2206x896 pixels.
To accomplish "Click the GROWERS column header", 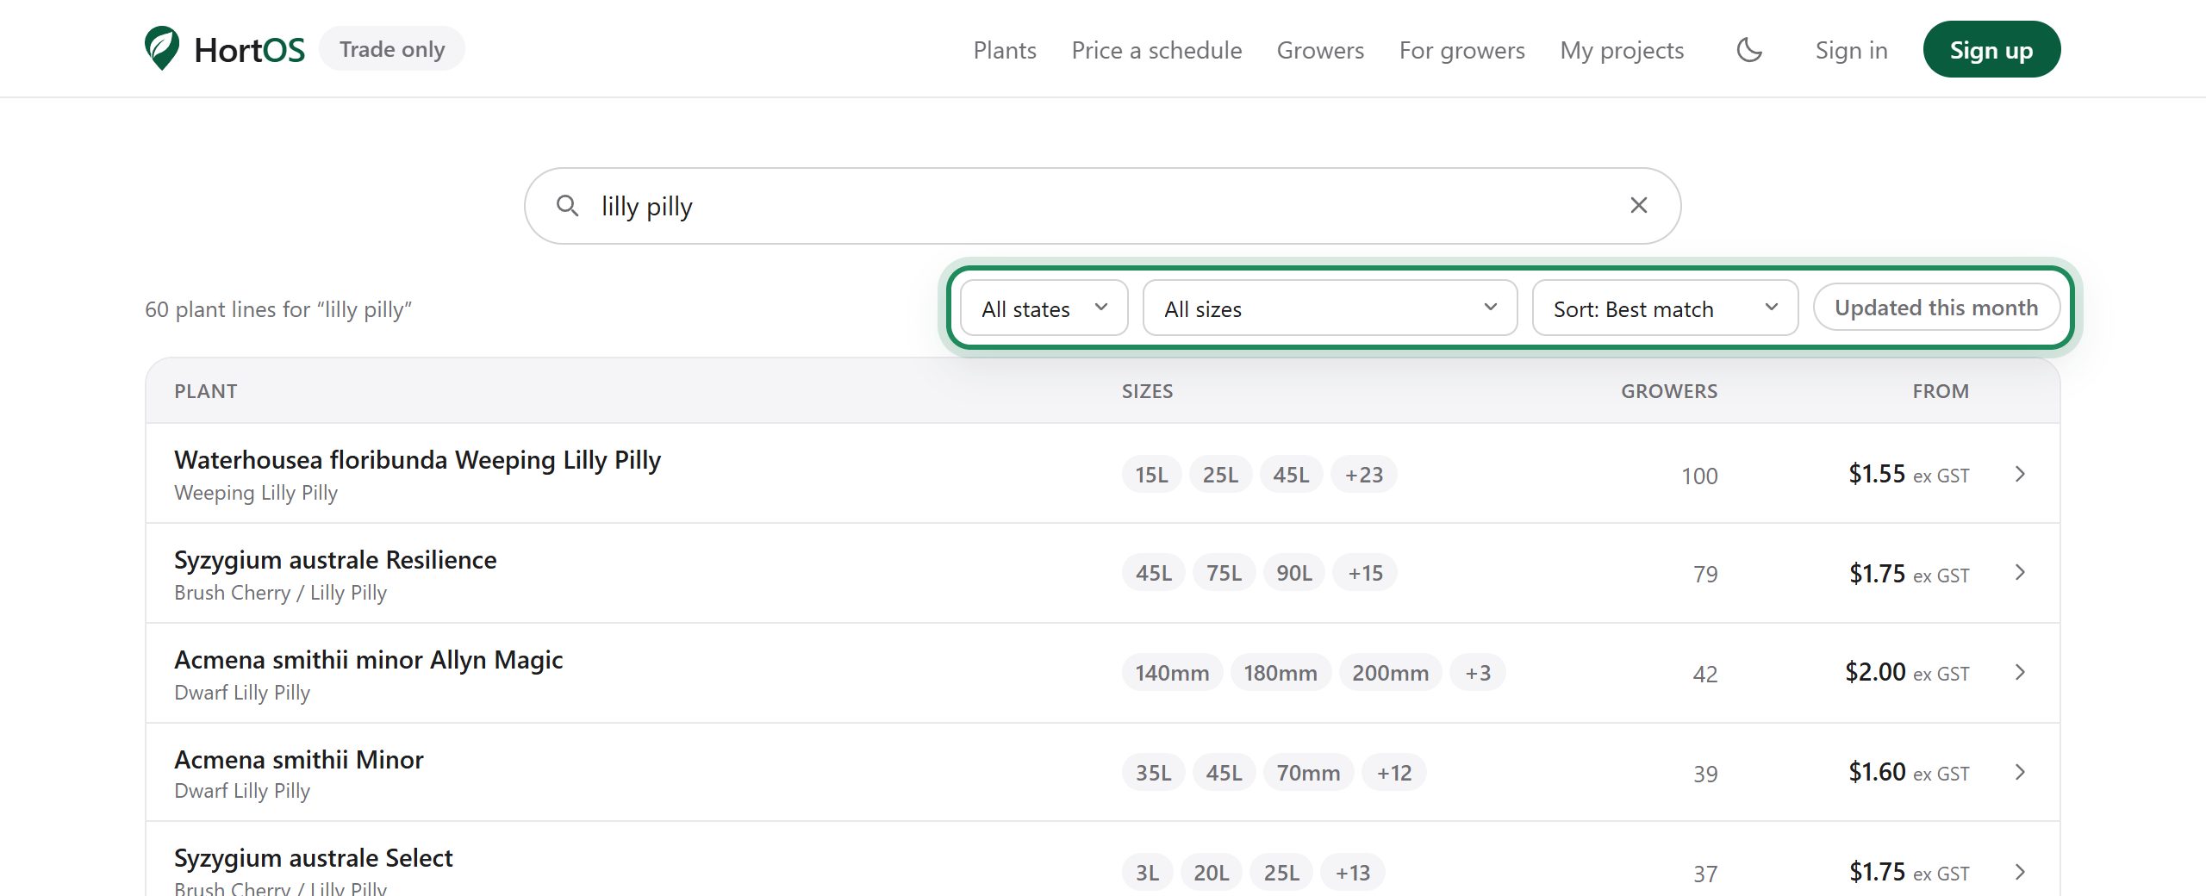I will [x=1669, y=391].
